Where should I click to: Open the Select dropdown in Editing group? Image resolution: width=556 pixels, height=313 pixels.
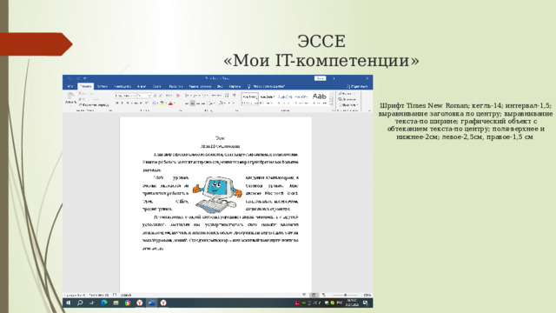point(348,105)
